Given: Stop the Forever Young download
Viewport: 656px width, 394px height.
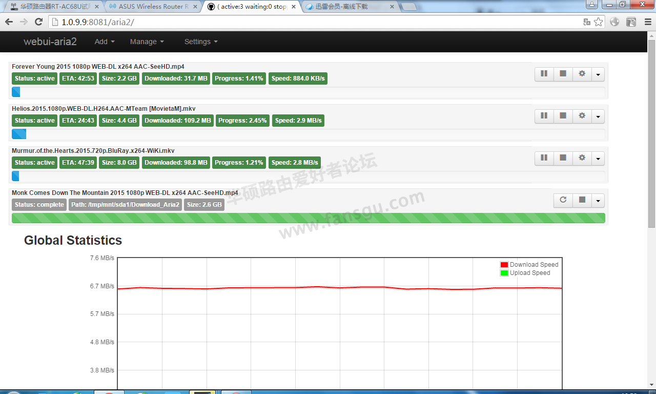Looking at the screenshot, I should tap(563, 74).
